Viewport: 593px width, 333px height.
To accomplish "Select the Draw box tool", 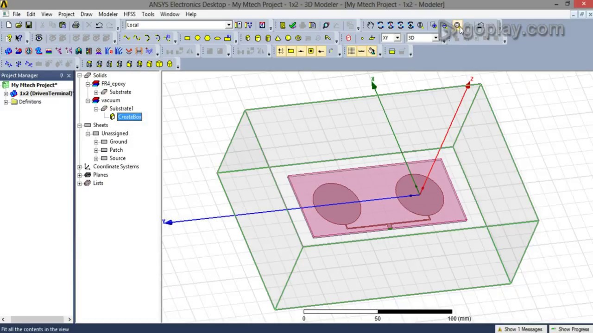I will [x=248, y=38].
